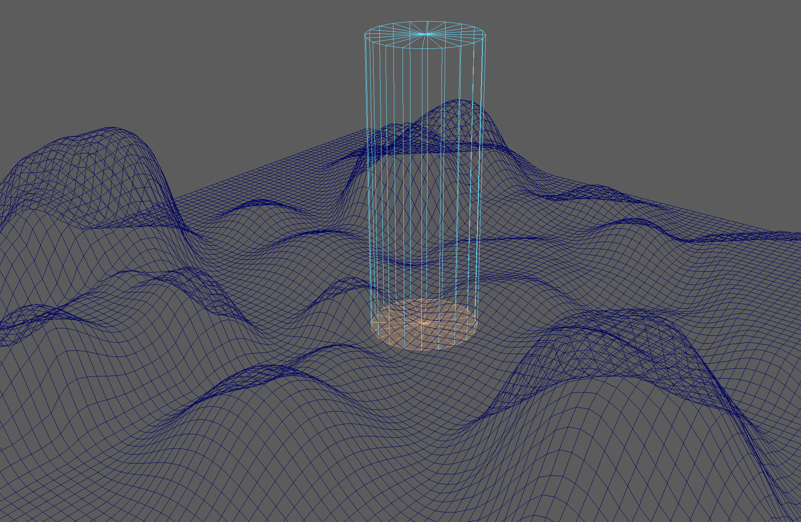Click the center vertex of cylinder's top cap
801x522 pixels.
425,34
